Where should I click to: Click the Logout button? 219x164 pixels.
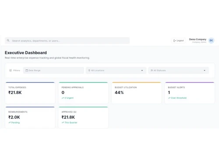(179, 41)
